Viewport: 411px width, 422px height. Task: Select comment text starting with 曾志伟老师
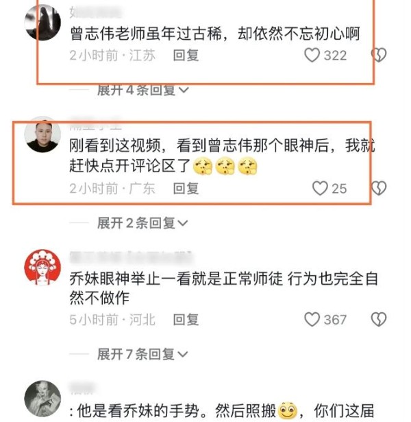[x=215, y=34]
